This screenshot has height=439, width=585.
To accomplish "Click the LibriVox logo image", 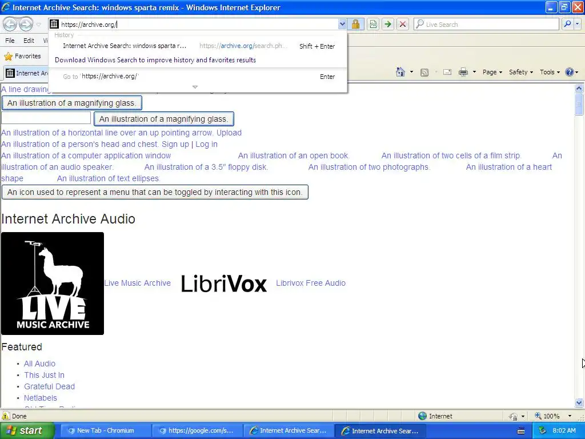I will tap(223, 284).
